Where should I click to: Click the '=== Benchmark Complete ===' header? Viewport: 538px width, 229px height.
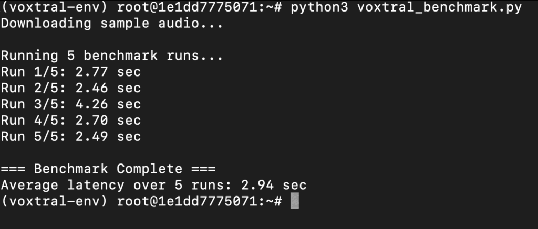(x=108, y=169)
